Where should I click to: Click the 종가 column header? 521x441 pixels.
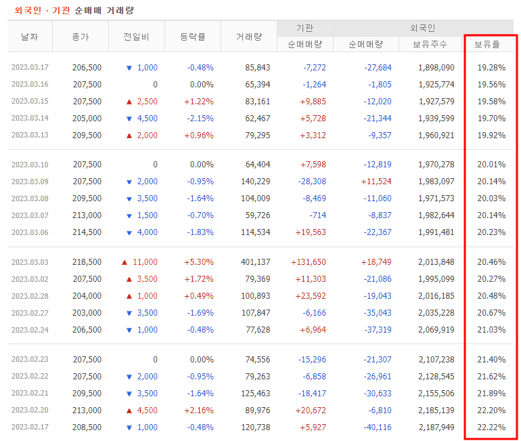click(x=81, y=37)
